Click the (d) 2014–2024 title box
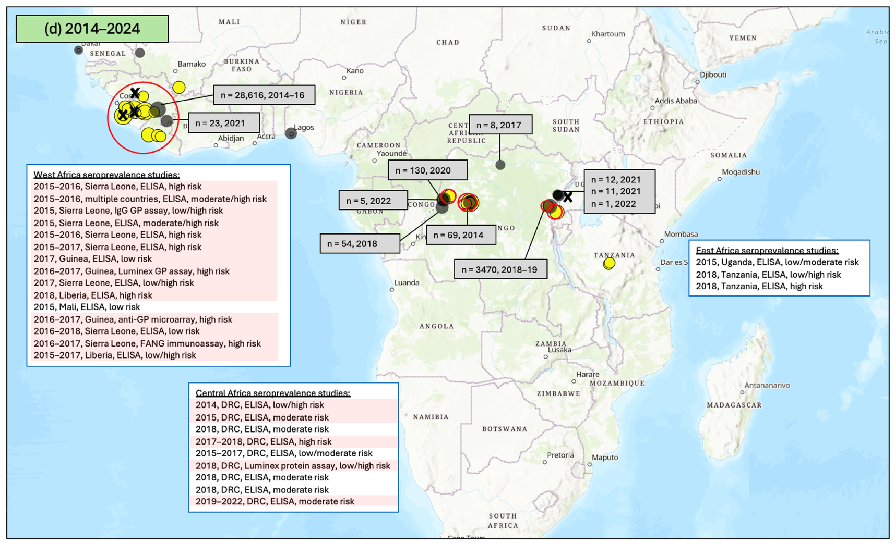Image resolution: width=895 pixels, height=543 pixels. 92,29
